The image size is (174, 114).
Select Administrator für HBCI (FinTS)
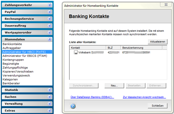point(27,52)
